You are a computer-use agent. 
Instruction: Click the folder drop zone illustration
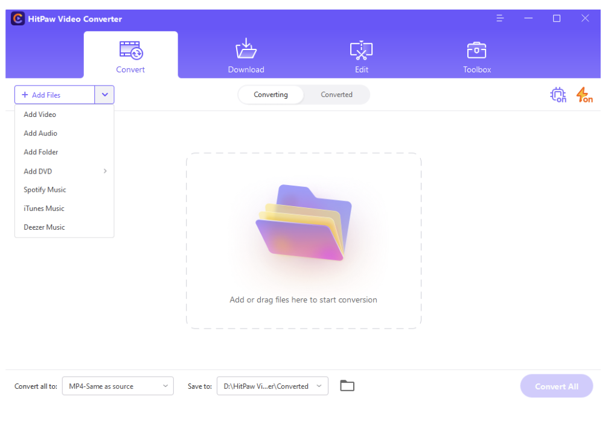click(x=304, y=222)
